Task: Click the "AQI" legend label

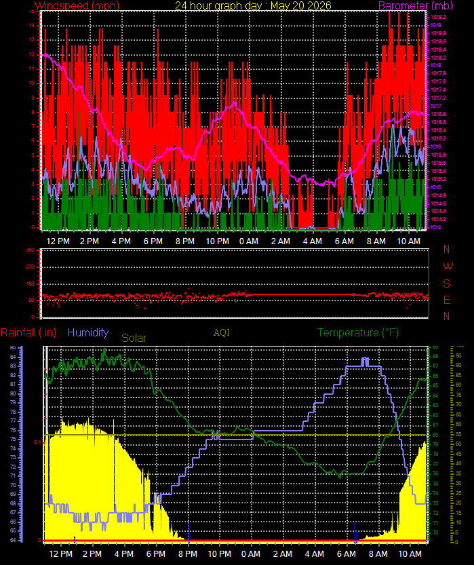Action: 222,332
